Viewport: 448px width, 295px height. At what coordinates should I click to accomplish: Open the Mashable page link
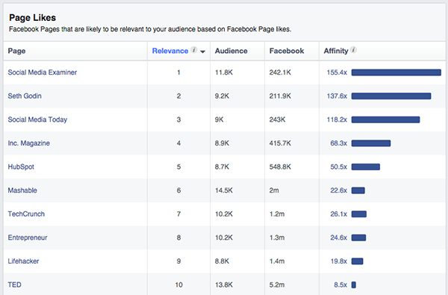(22, 190)
